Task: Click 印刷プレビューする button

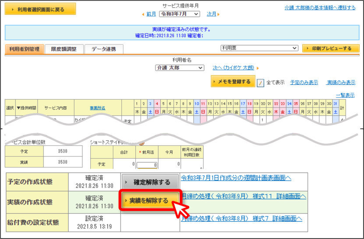Action: click(331, 48)
